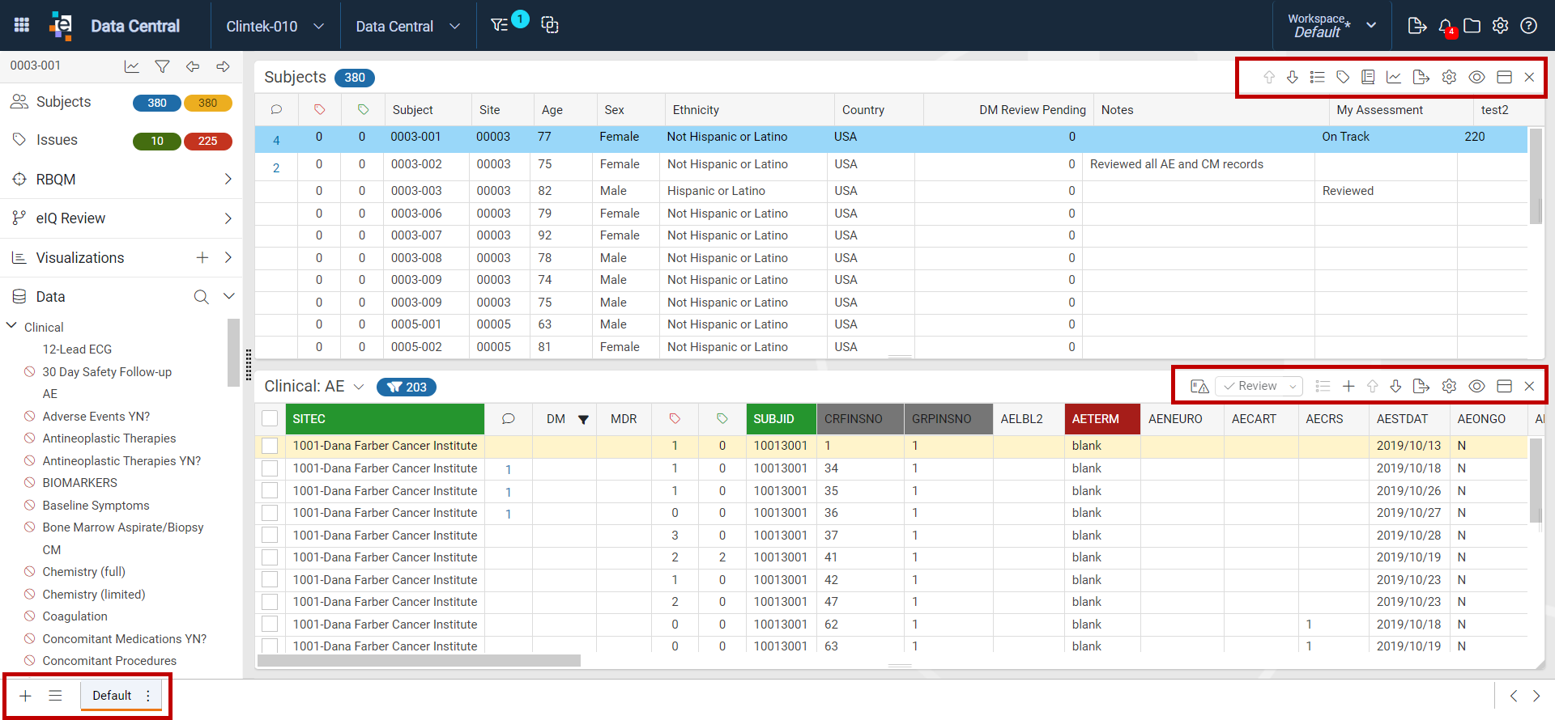
Task: Open the Review dropdown in AE toolbar
Action: click(x=1259, y=386)
